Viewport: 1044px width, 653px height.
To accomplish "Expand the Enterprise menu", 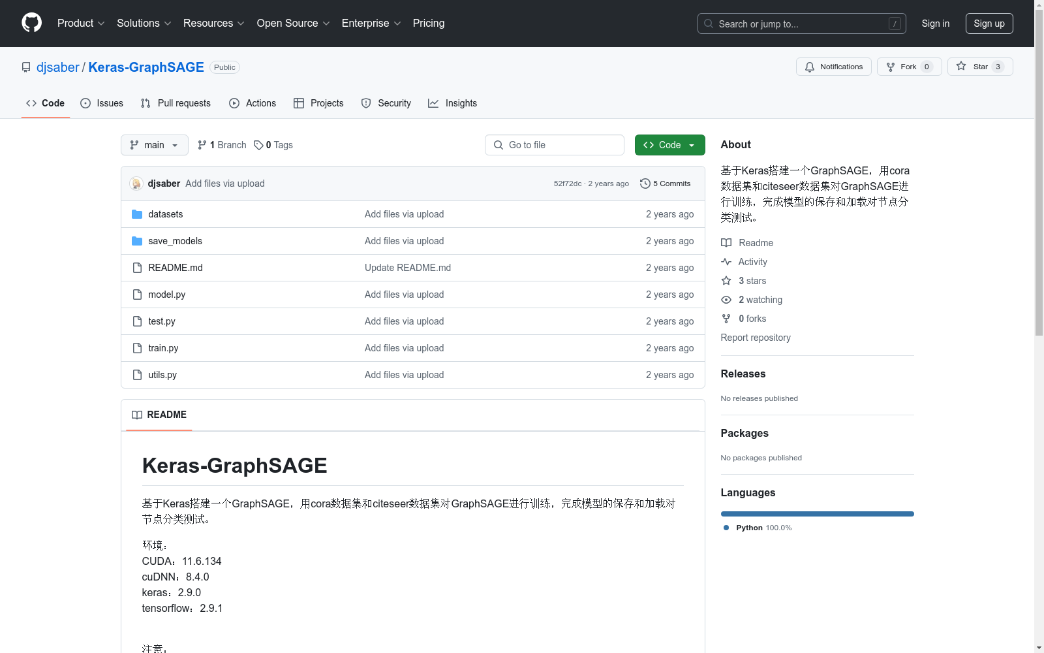I will point(371,24).
